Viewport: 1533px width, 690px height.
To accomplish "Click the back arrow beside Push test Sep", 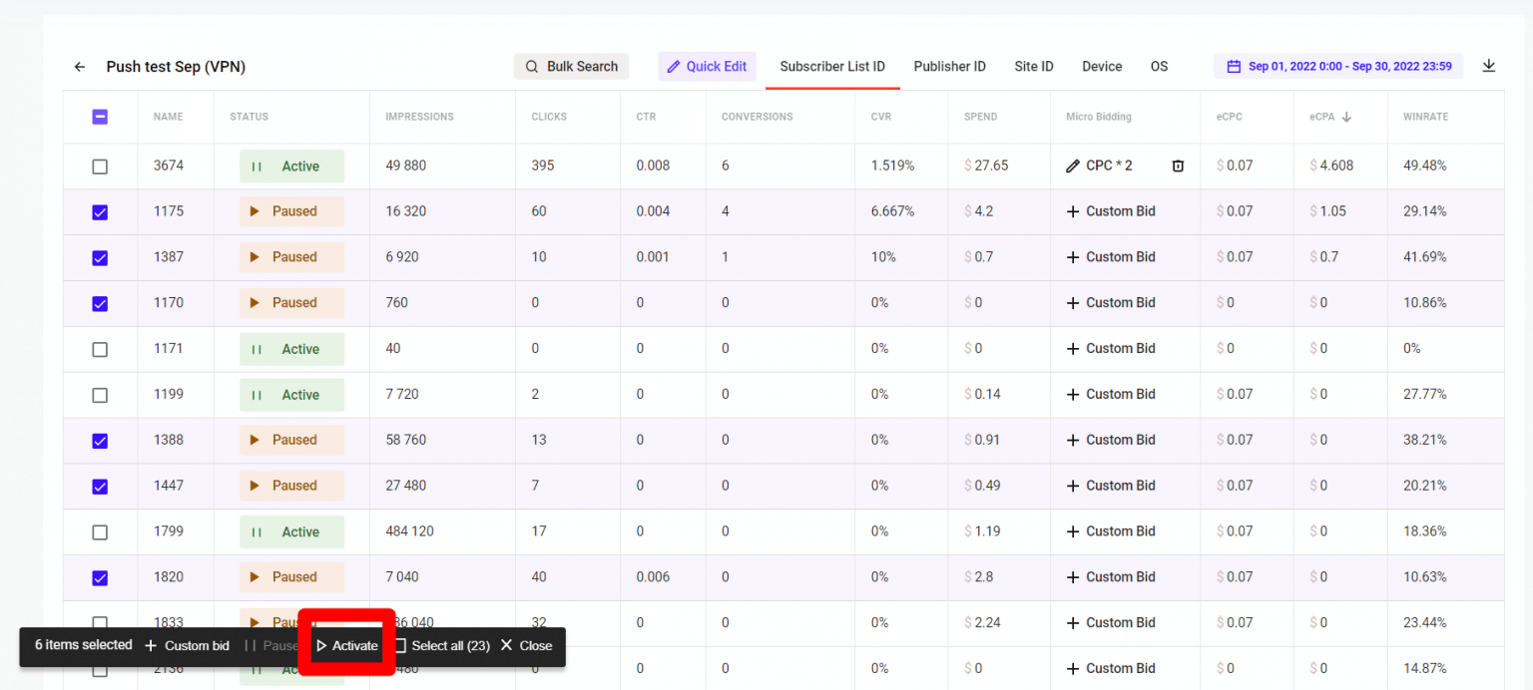I will [x=79, y=66].
